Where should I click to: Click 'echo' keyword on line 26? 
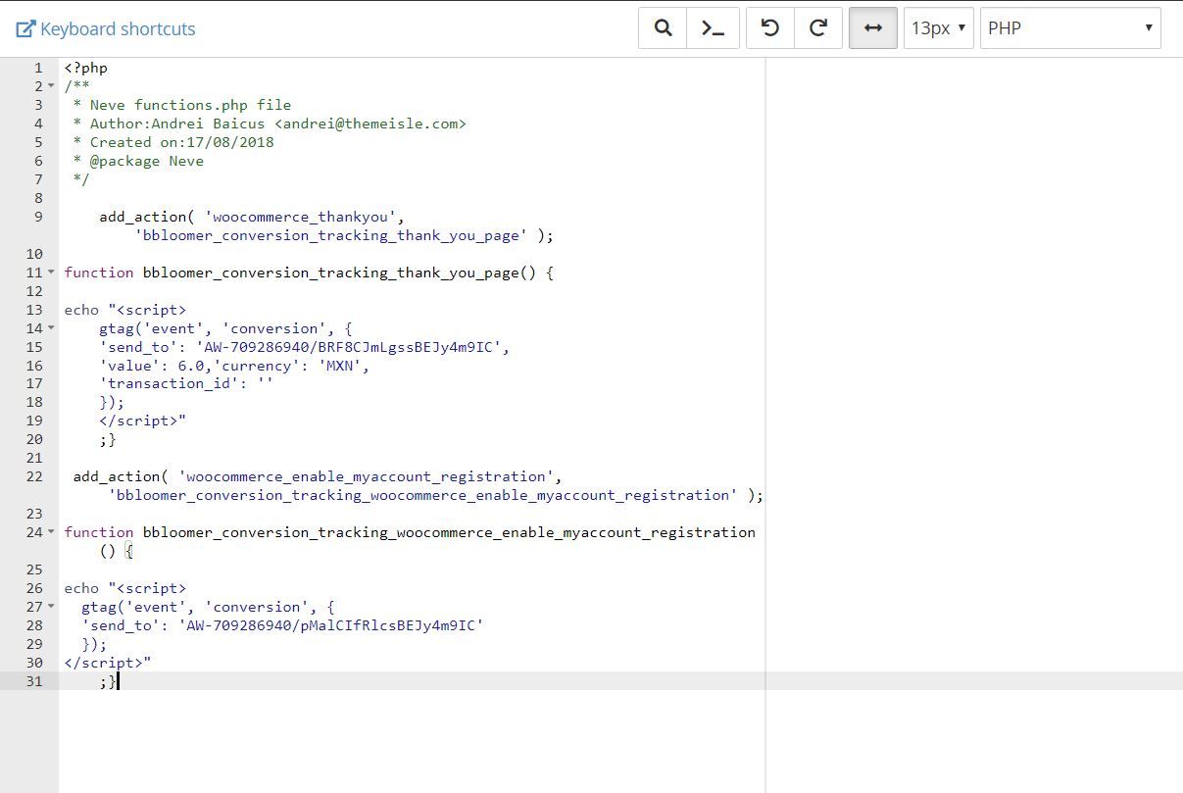82,588
